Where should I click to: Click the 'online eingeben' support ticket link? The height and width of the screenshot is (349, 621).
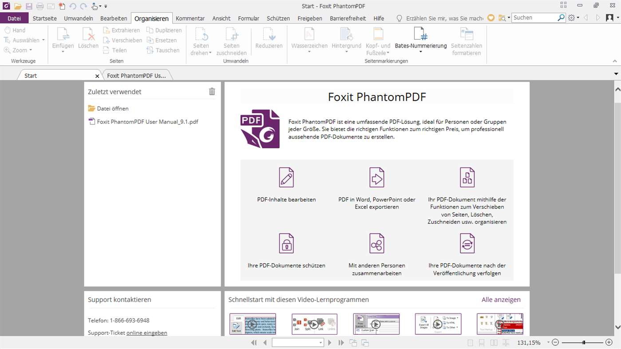(147, 333)
